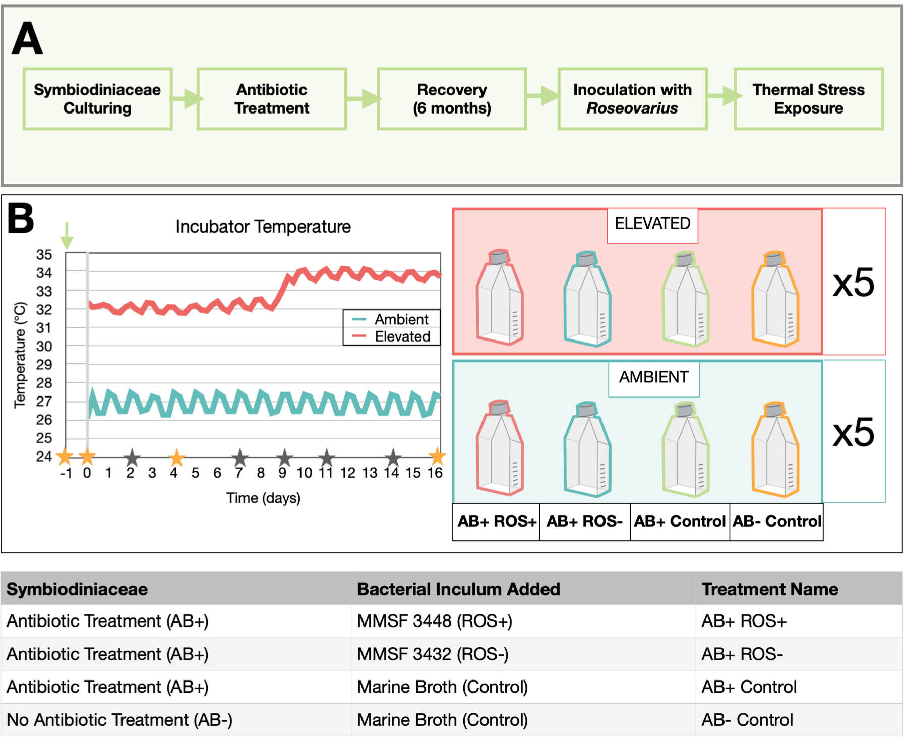
Task: Click the AB+ ROS- label under flasks
Action: [x=585, y=521]
